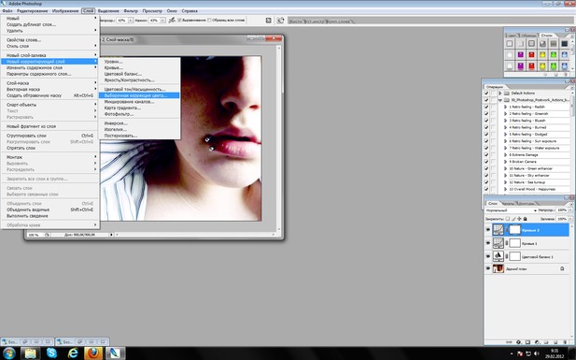Click add layer style icon
The width and height of the screenshot is (576, 360).
(x=519, y=342)
